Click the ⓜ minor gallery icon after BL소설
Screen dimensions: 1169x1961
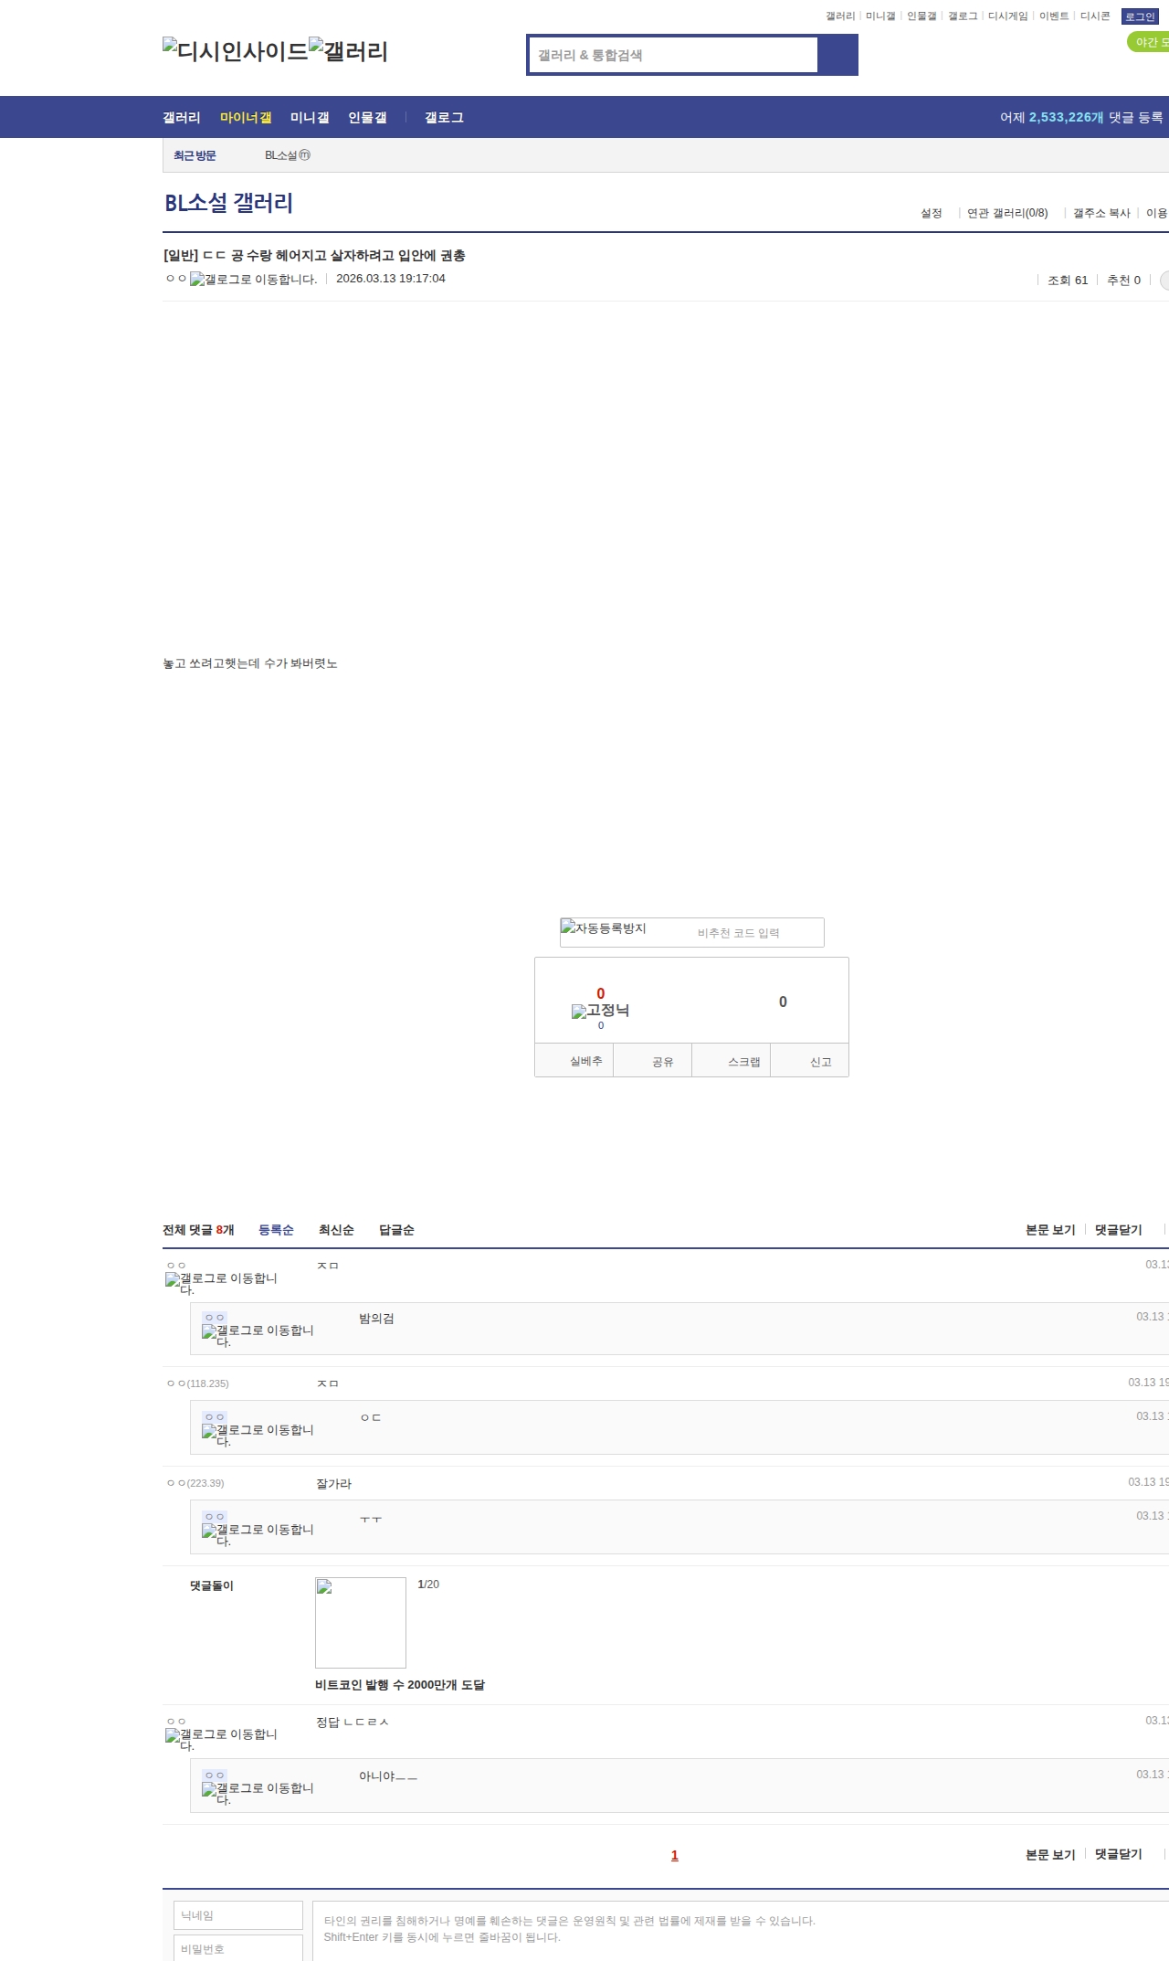coord(305,155)
